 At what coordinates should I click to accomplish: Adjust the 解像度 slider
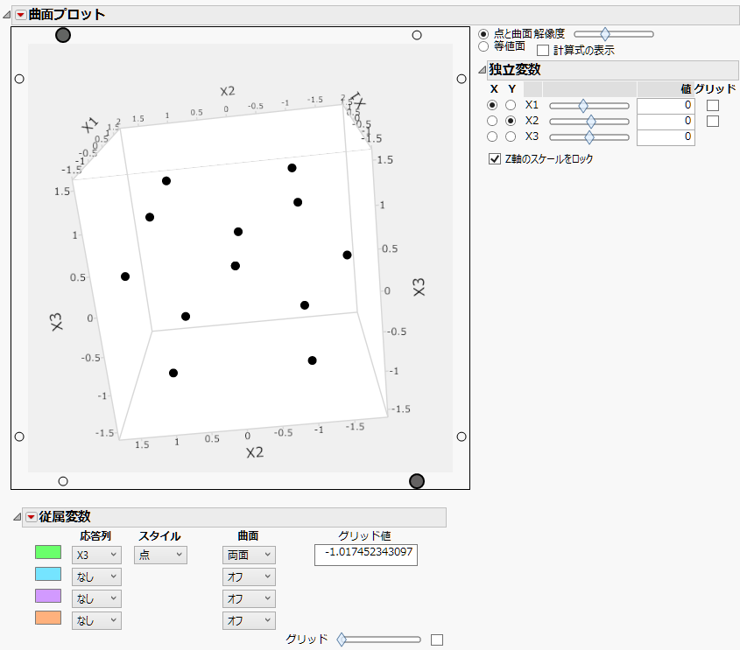(x=606, y=33)
